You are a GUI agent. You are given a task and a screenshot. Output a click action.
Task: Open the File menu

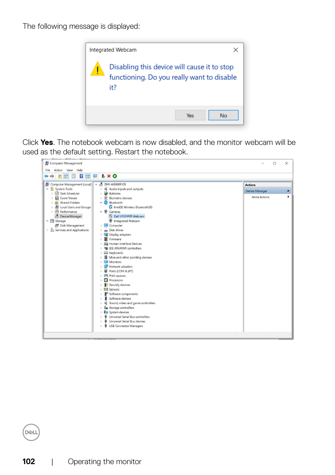(48, 170)
